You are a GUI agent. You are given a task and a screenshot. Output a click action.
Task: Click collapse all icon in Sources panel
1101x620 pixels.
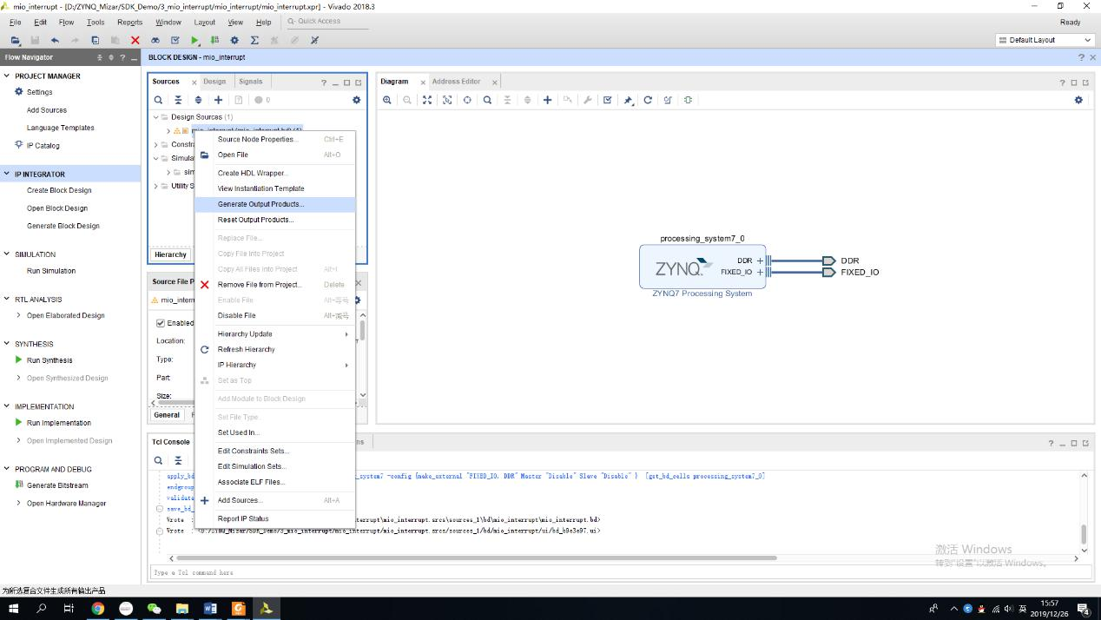click(x=178, y=100)
